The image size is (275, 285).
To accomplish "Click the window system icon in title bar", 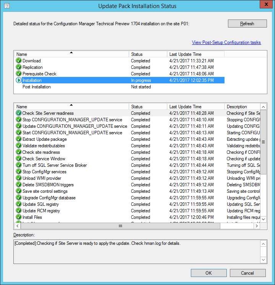I will [x=7, y=6].
